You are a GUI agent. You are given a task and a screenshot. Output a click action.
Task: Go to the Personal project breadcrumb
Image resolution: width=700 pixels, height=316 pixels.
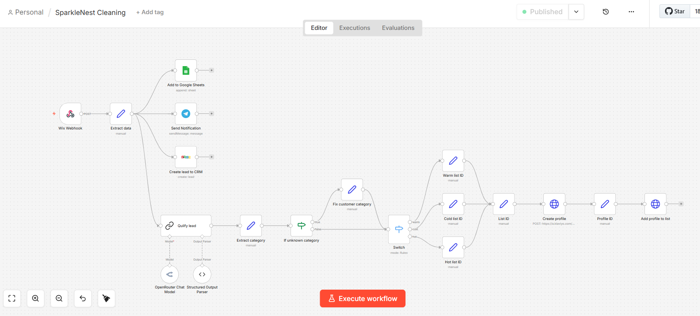coord(26,12)
